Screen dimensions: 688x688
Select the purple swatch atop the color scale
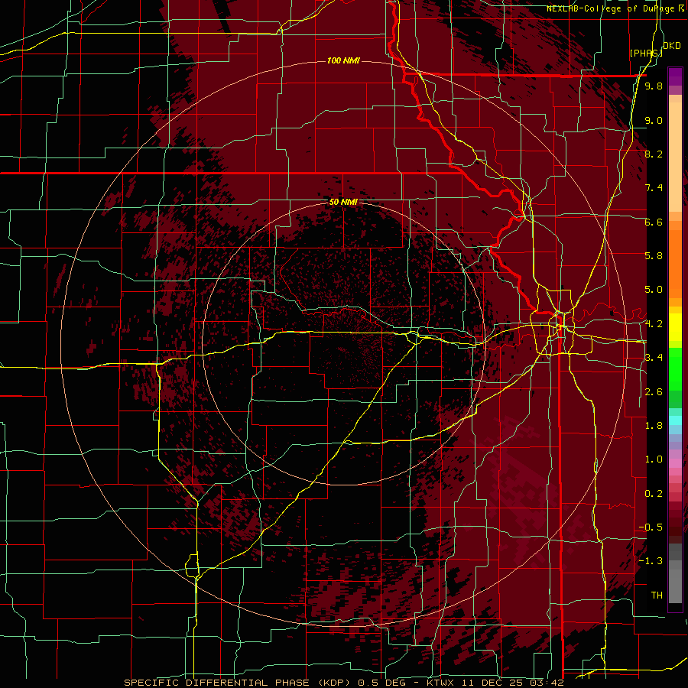675,76
